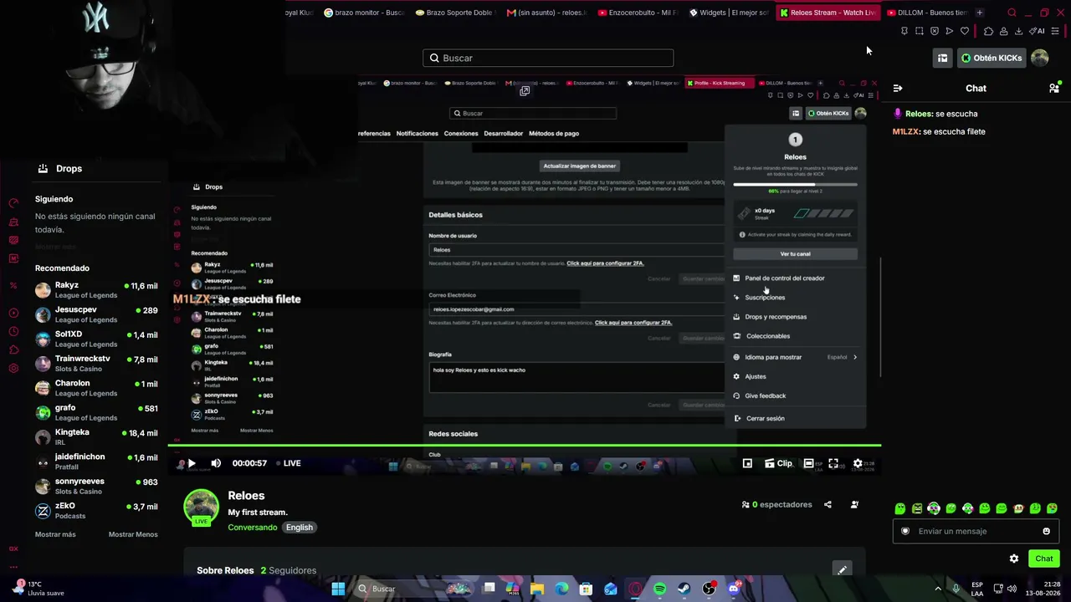Switch to the Brazo Soporte Doble browser tab
Screen dimensions: 1071x602
(454, 13)
